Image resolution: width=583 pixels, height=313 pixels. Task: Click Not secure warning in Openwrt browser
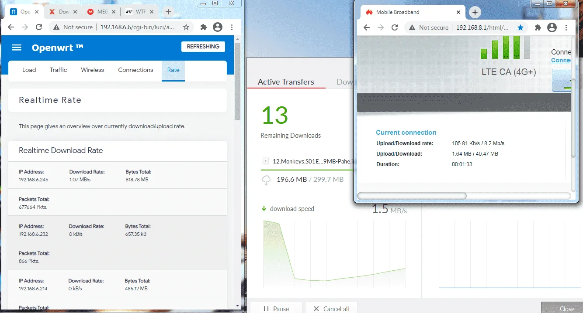[x=73, y=27]
